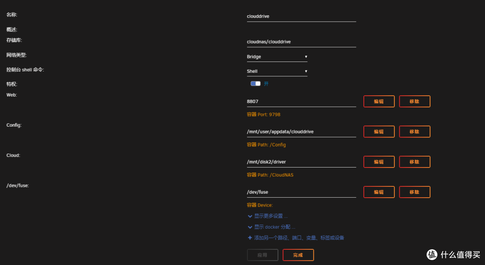
Task: Click the container Path: /Config text
Action: point(266,145)
